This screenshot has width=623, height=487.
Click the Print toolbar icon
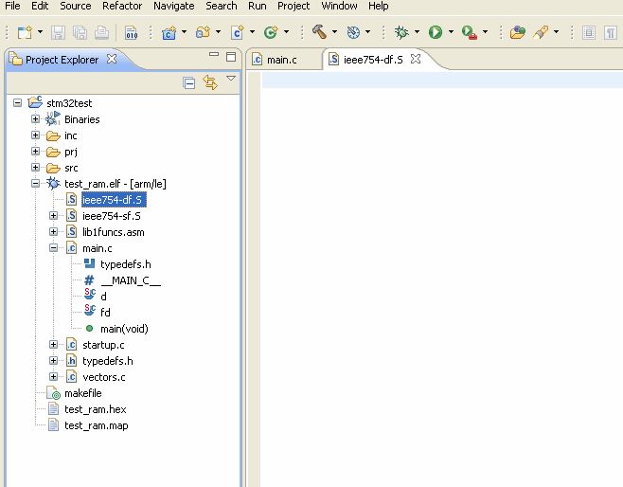(101, 32)
